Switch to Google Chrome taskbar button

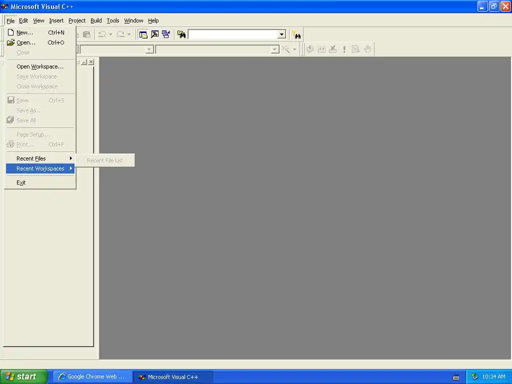(92, 376)
